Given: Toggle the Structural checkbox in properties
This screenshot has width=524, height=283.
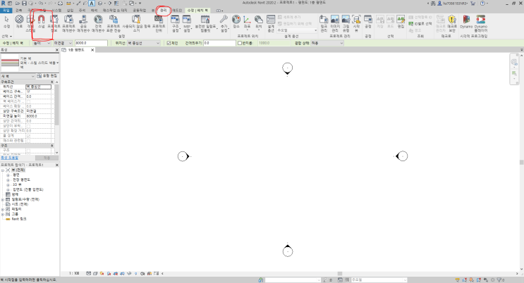Looking at the screenshot, I should [x=28, y=151].
